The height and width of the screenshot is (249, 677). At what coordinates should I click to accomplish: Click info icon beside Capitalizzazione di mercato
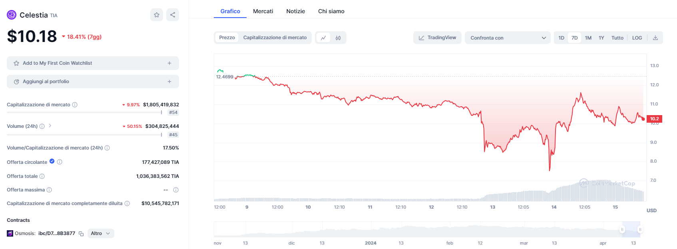pyautogui.click(x=75, y=105)
